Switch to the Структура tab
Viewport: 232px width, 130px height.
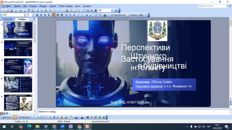pyautogui.click(x=7, y=19)
